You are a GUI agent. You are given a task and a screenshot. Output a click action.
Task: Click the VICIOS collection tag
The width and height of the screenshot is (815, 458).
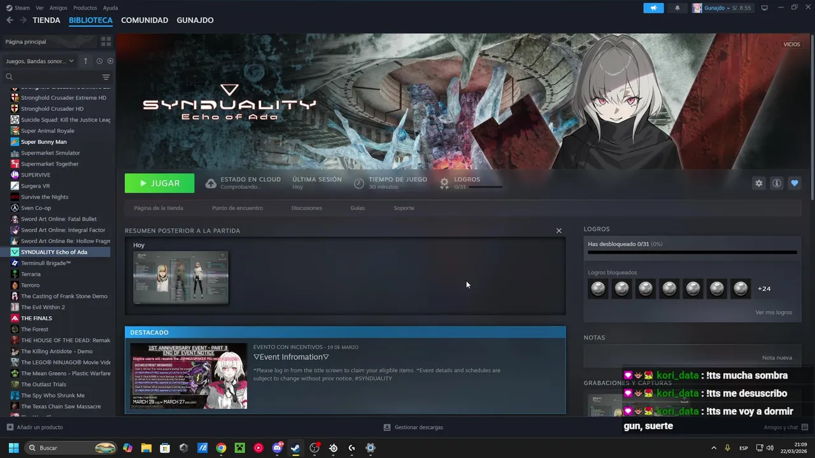coord(791,45)
